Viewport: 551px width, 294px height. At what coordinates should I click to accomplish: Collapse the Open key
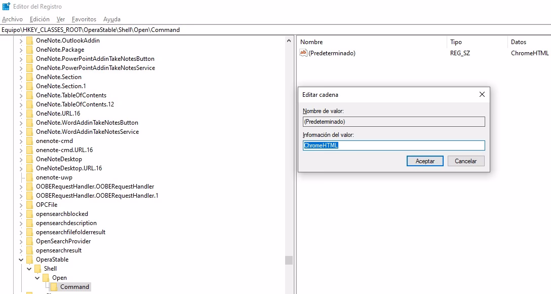37,278
